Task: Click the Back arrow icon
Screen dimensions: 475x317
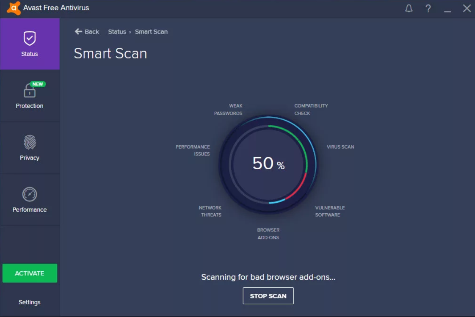Action: point(78,31)
